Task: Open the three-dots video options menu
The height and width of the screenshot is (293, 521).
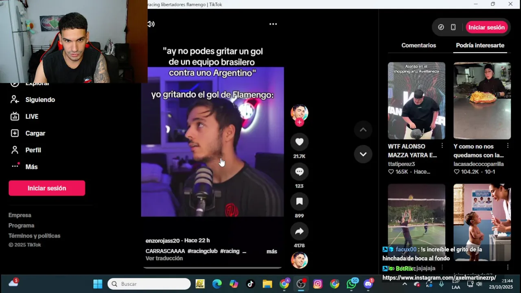Action: [x=273, y=24]
